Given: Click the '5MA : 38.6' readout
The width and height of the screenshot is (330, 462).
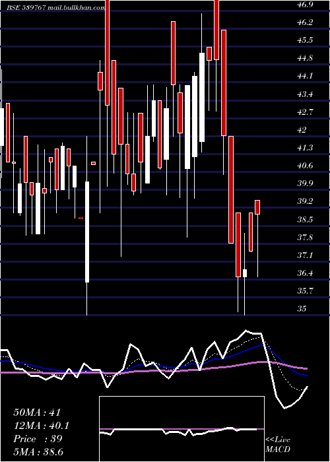Looking at the screenshot, I should pos(38,452).
